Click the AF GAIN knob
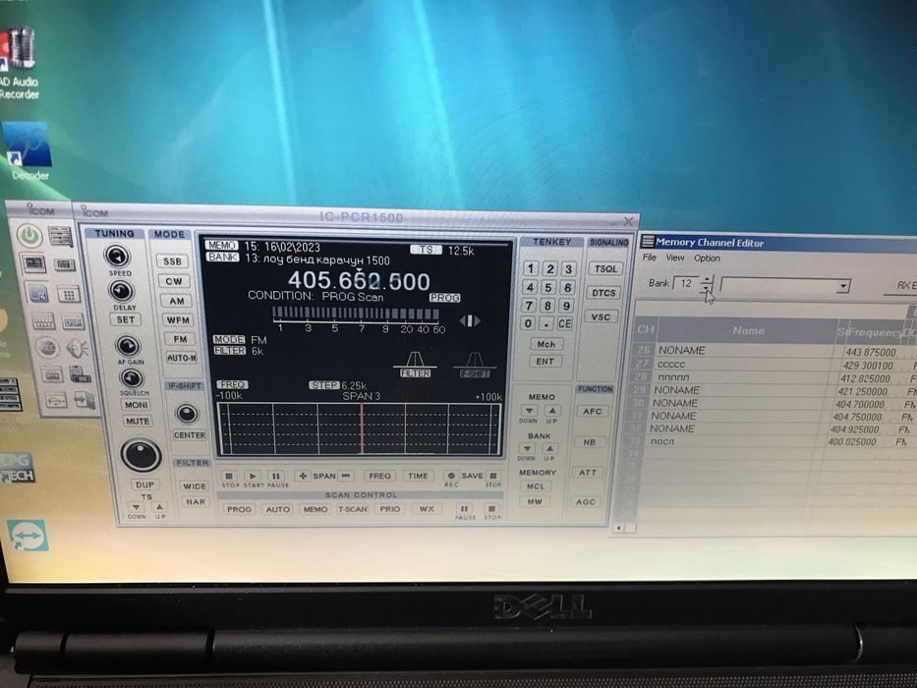The width and height of the screenshot is (917, 688). point(128,346)
